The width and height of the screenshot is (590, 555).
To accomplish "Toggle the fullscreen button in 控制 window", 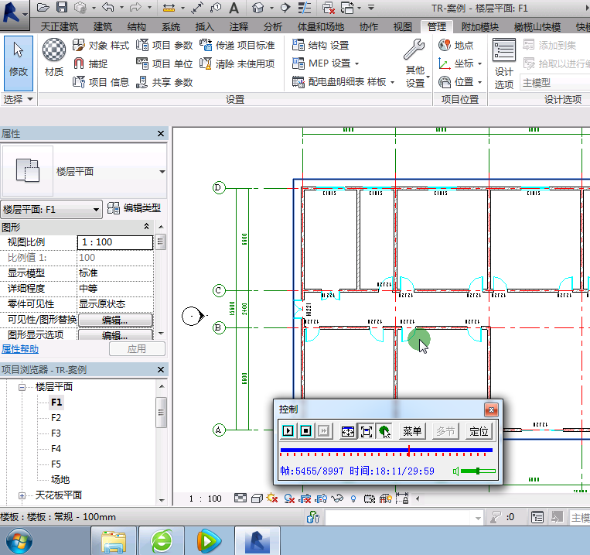I will 366,431.
